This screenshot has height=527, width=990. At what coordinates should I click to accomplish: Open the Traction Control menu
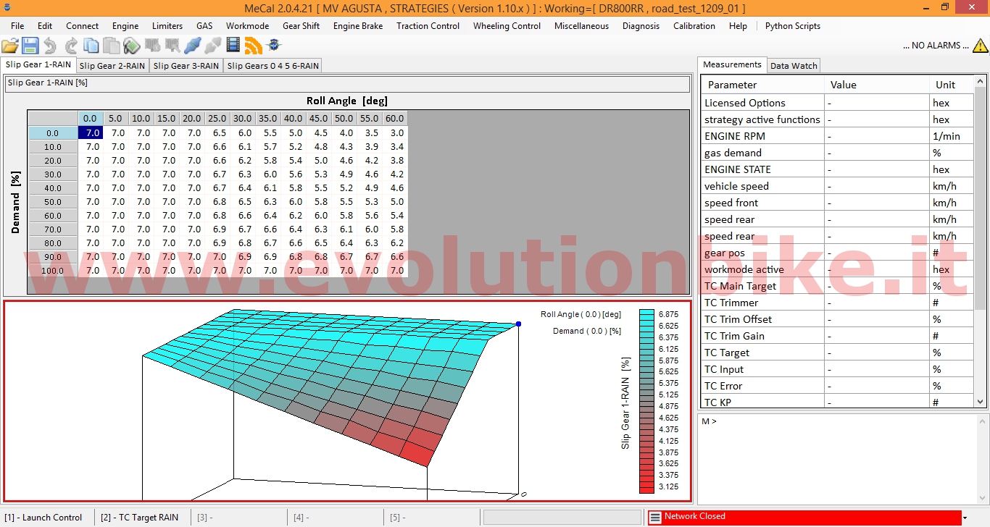(x=428, y=26)
